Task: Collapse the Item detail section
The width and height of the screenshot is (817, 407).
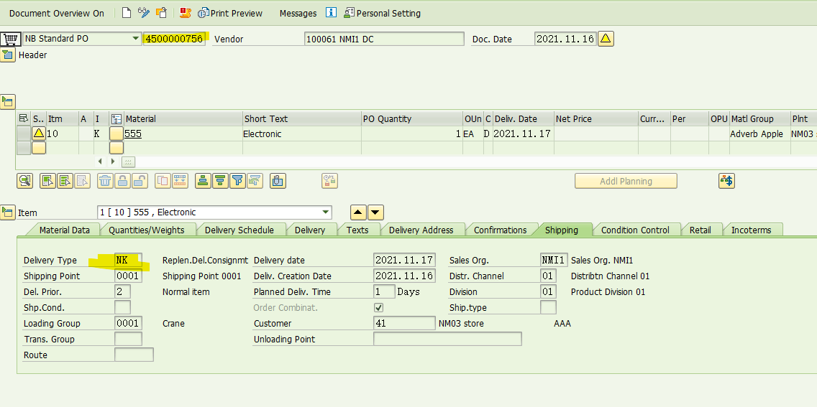Action: (8, 212)
